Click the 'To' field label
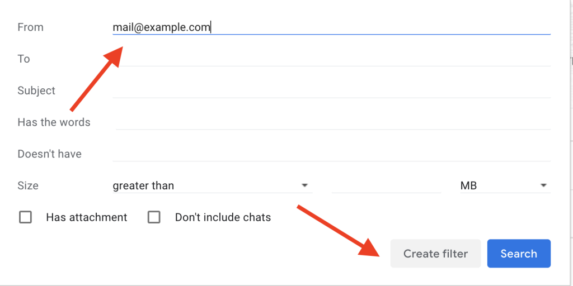The height and width of the screenshot is (286, 573). point(24,59)
